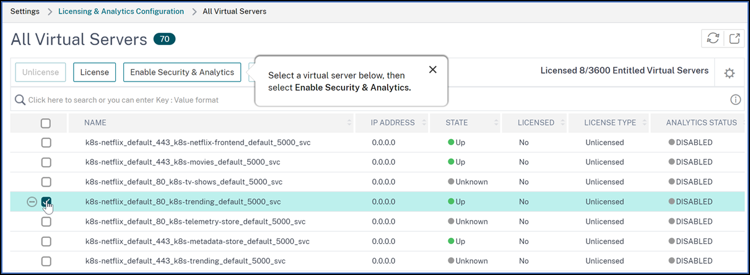Click Unknown state of k8s-tv-shows row
The image size is (750, 275).
click(468, 182)
